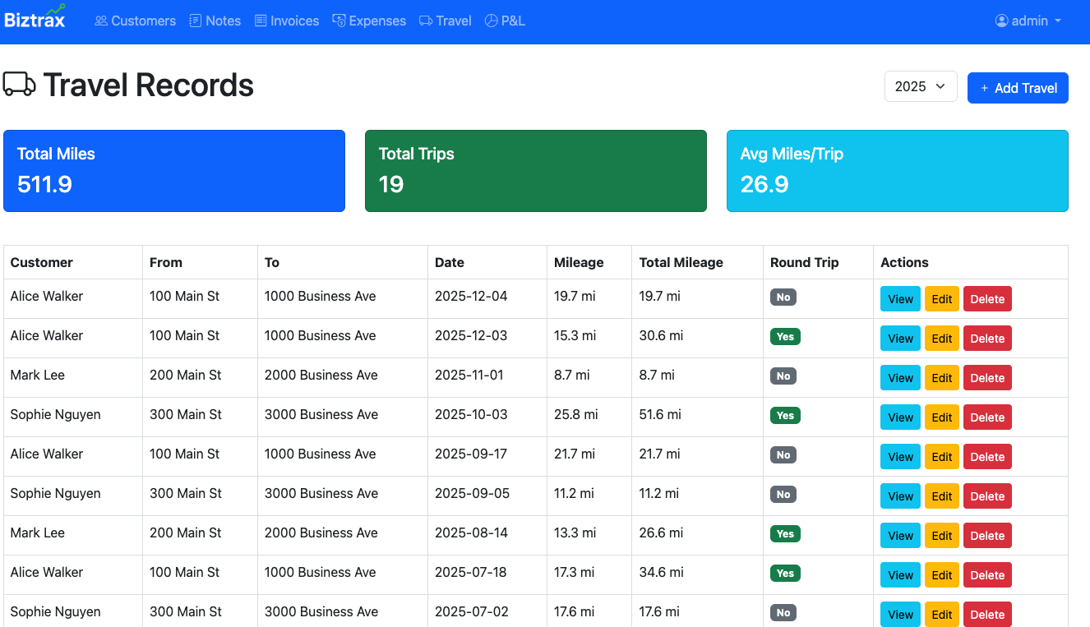Screen dimensions: 1090x627
Task: Delete Mark Lee's 2025-08-14 trip
Action: click(987, 535)
